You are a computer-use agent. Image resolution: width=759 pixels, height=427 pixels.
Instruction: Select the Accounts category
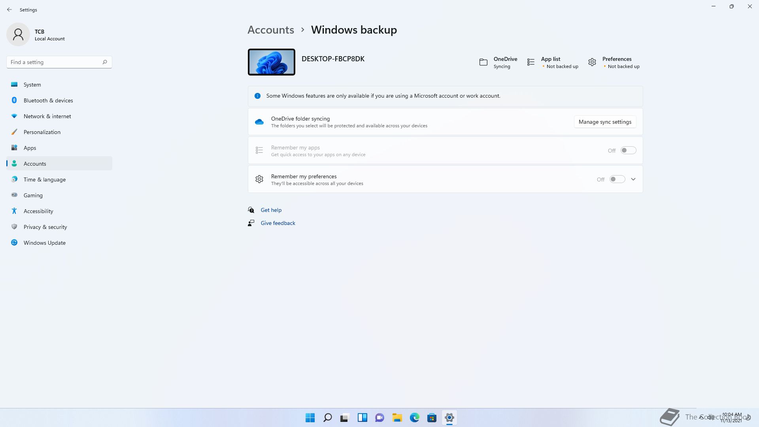coord(59,163)
